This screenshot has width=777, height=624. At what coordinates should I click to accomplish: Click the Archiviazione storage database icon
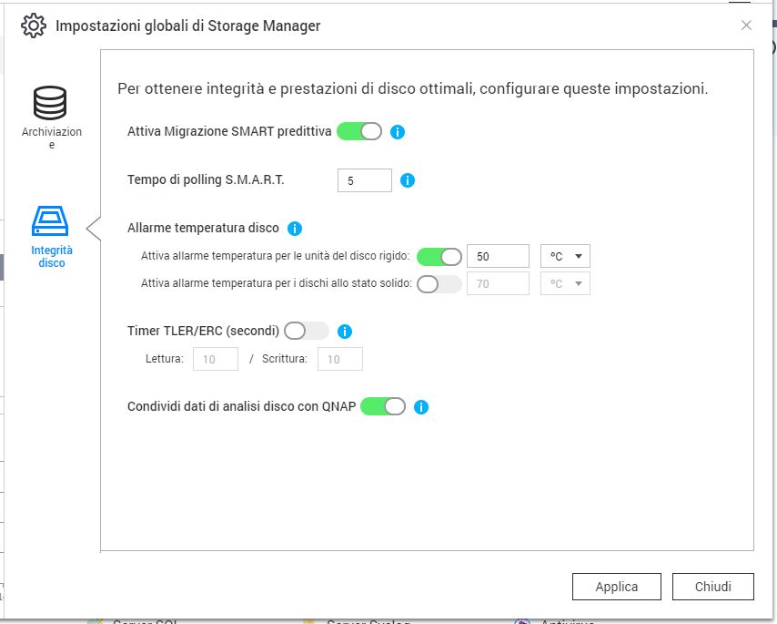[x=51, y=104]
